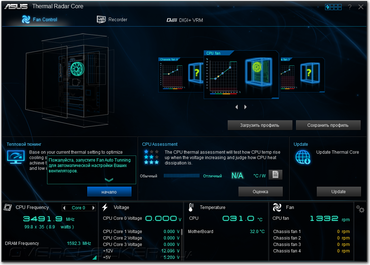
Task: Select the CPU fan profile card
Action: click(241, 75)
